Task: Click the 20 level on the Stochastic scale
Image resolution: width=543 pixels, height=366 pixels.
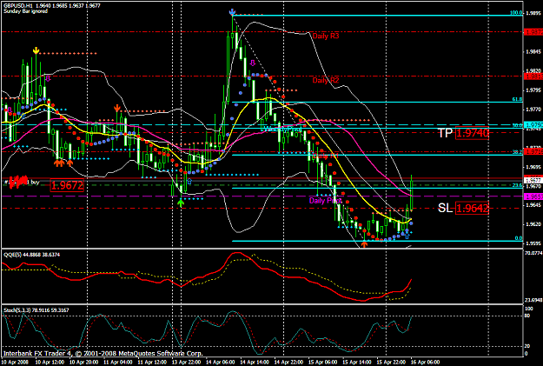Action: [x=528, y=346]
